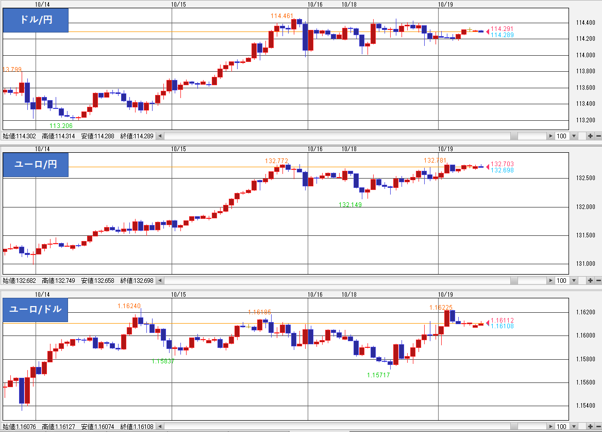The width and height of the screenshot is (602, 432).
Task: Click the 114.400 axis value
Action: tap(586, 23)
